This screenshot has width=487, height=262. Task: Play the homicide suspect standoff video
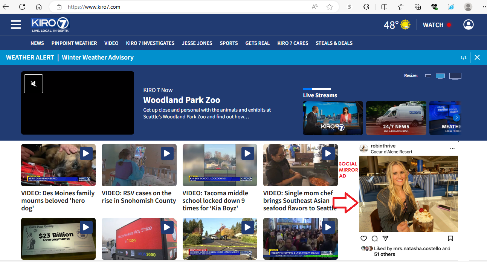click(x=247, y=227)
